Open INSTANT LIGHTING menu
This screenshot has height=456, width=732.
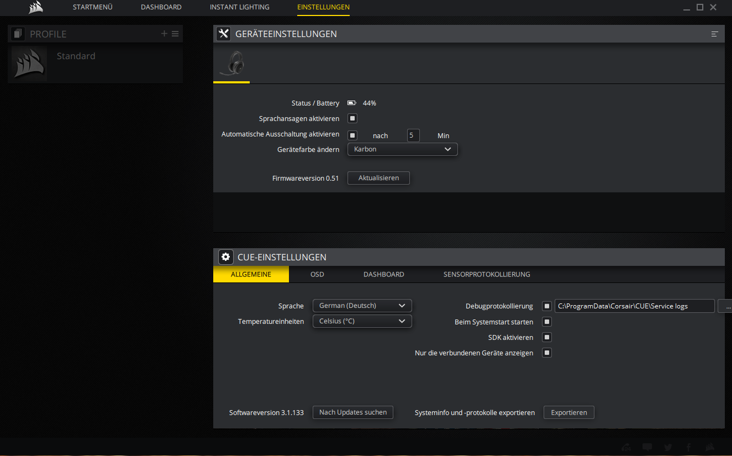[x=240, y=7]
